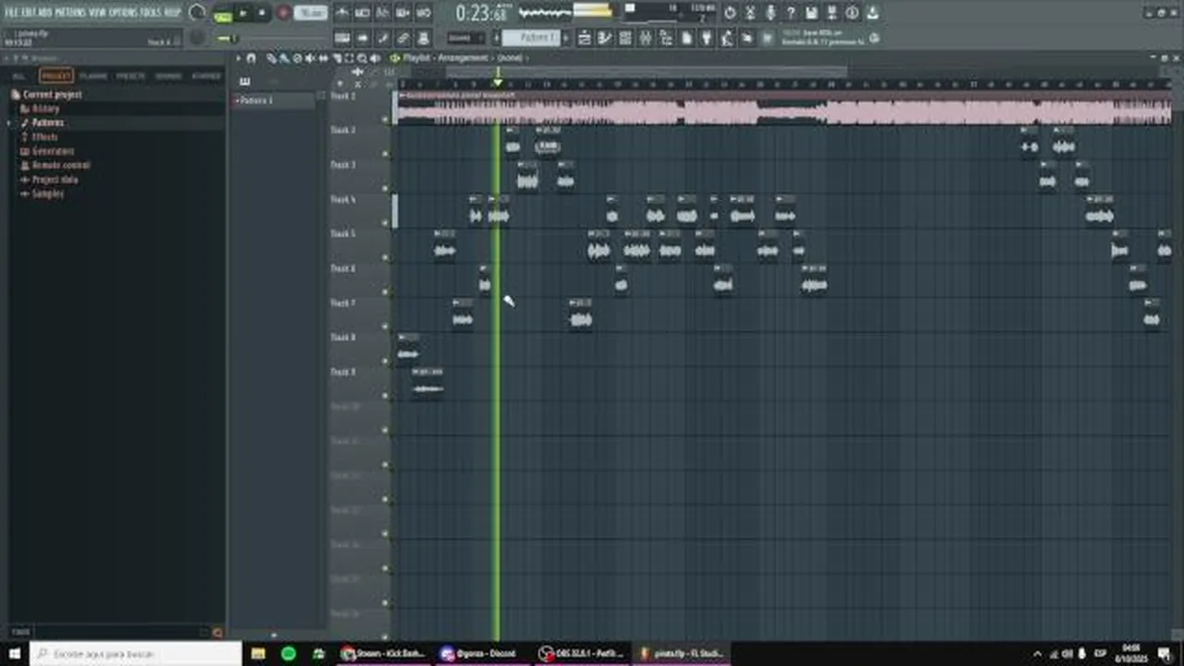This screenshot has width=1184, height=666.
Task: Open the OBS taskbar window
Action: pos(583,654)
